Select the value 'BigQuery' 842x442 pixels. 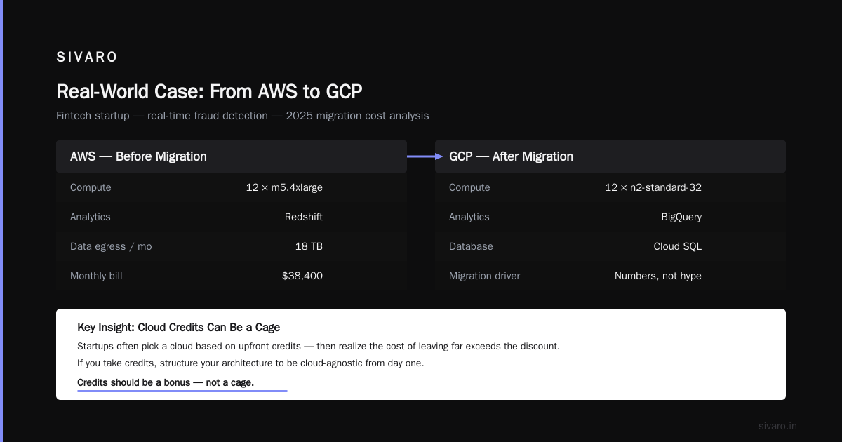point(681,217)
